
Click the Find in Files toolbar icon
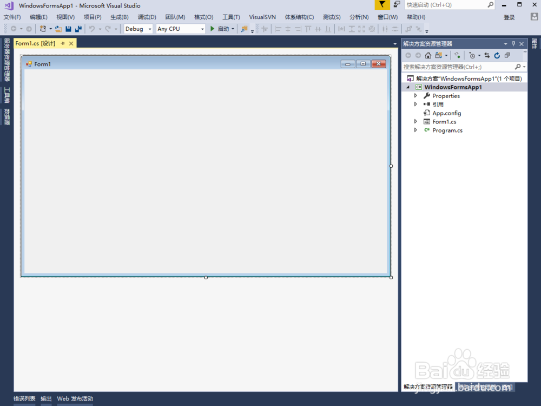pos(245,29)
